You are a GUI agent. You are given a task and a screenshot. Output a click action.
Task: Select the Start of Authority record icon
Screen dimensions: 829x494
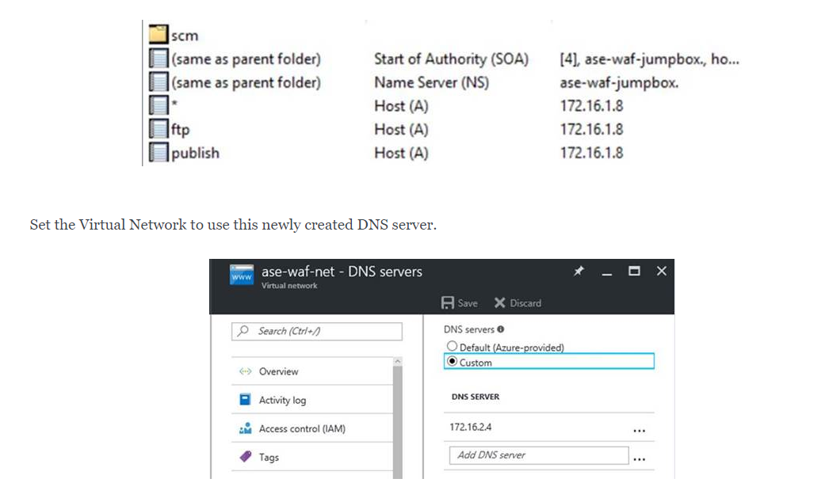coord(158,58)
